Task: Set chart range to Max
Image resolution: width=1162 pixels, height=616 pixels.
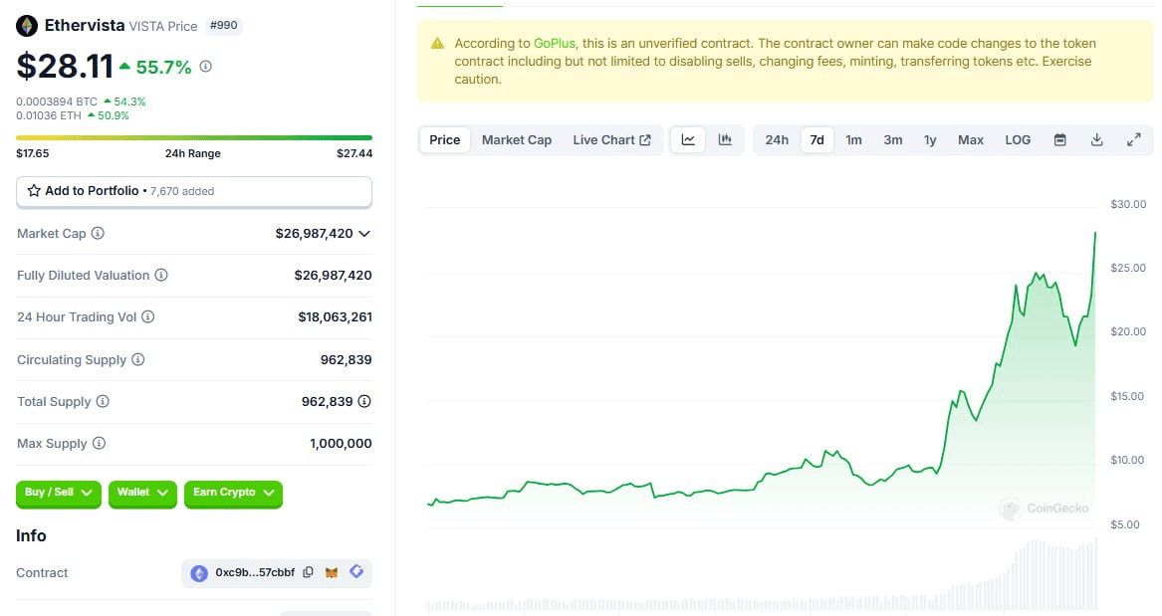Action: [x=971, y=140]
